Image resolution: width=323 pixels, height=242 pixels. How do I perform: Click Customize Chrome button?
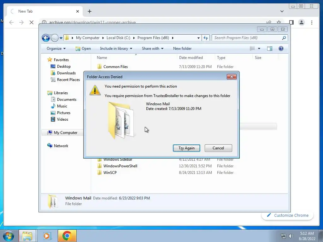[x=288, y=215]
